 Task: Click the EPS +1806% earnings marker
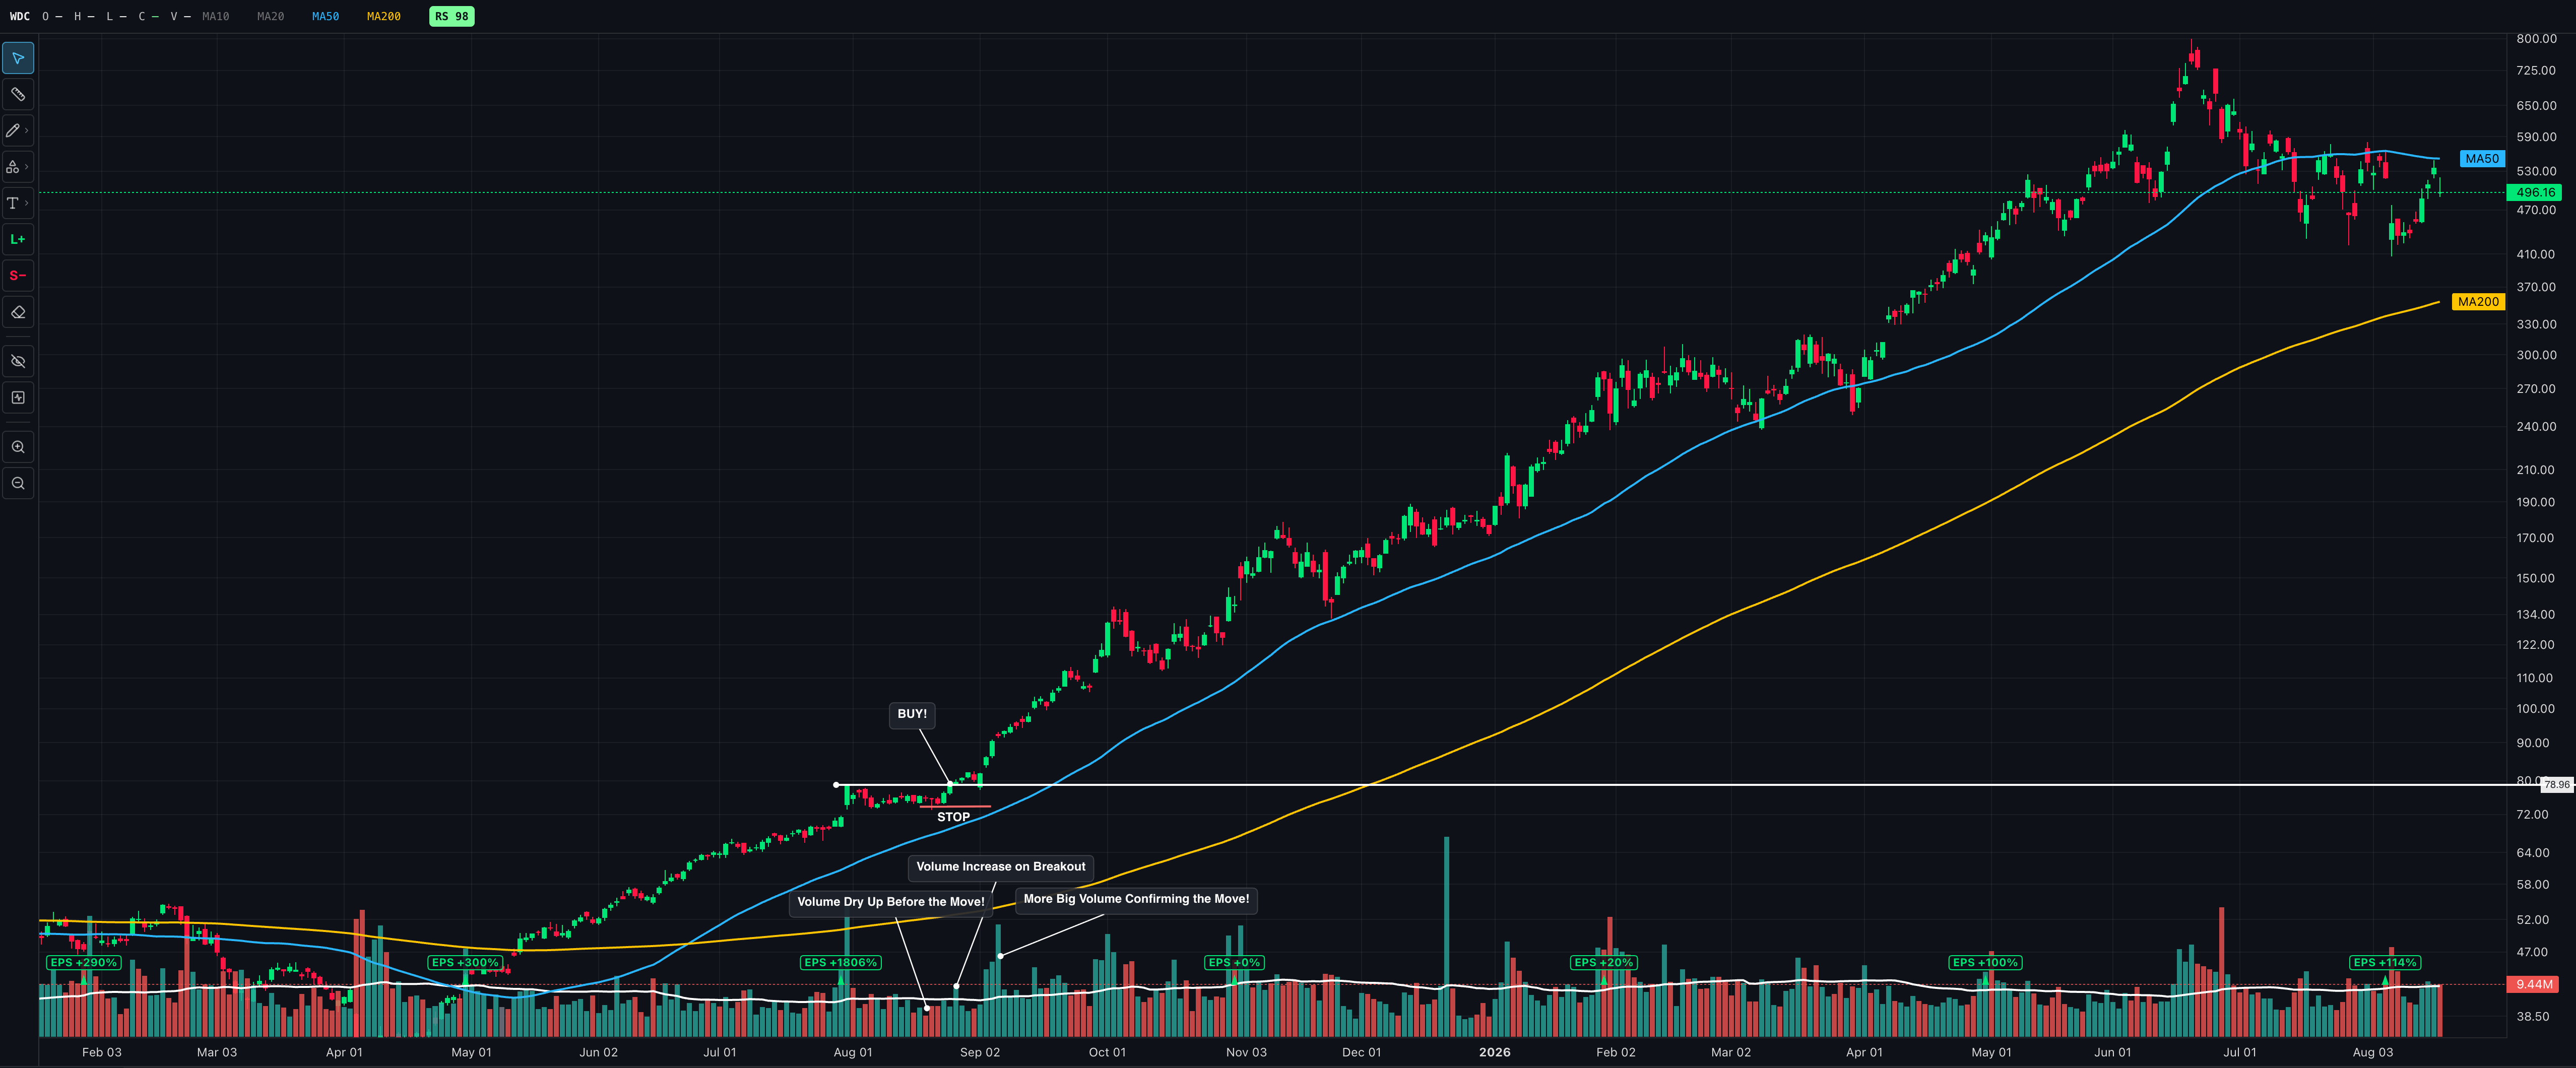[x=841, y=963]
